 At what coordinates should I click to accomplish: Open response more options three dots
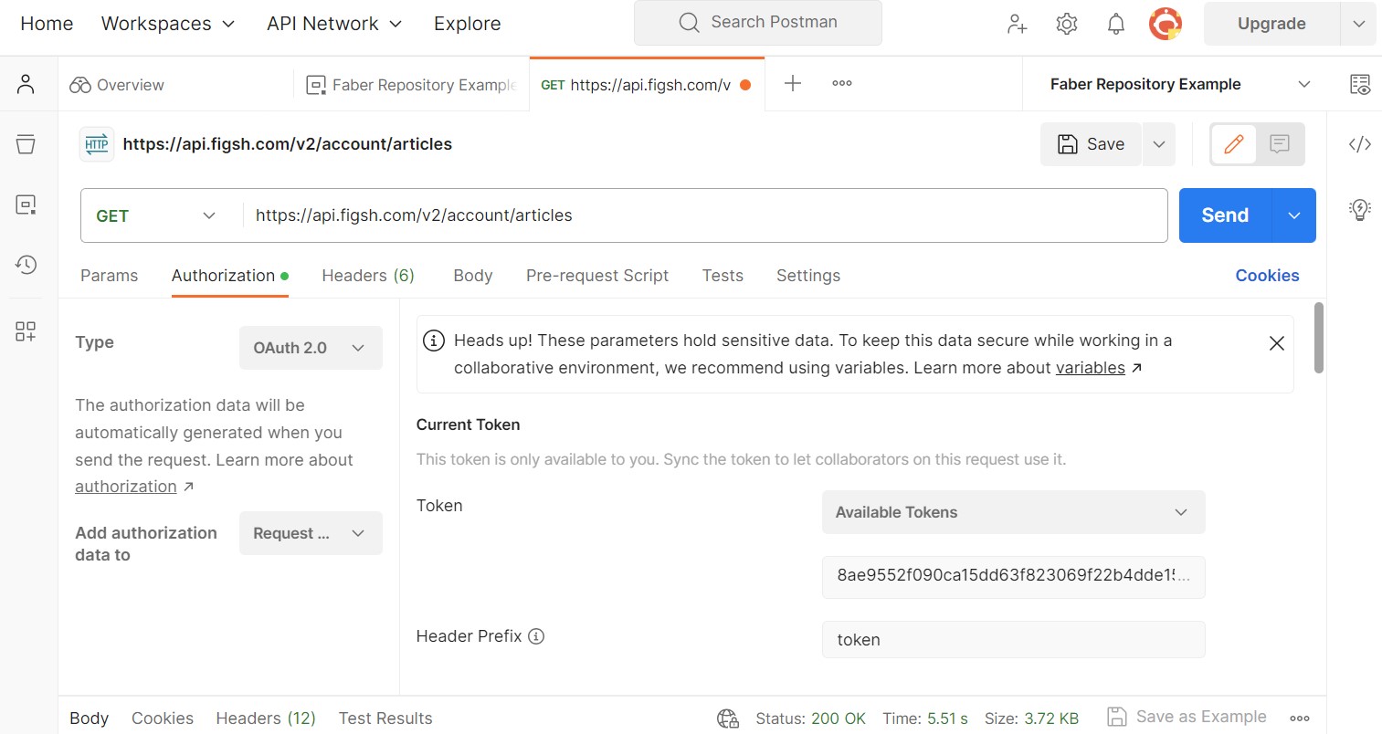click(x=1300, y=718)
